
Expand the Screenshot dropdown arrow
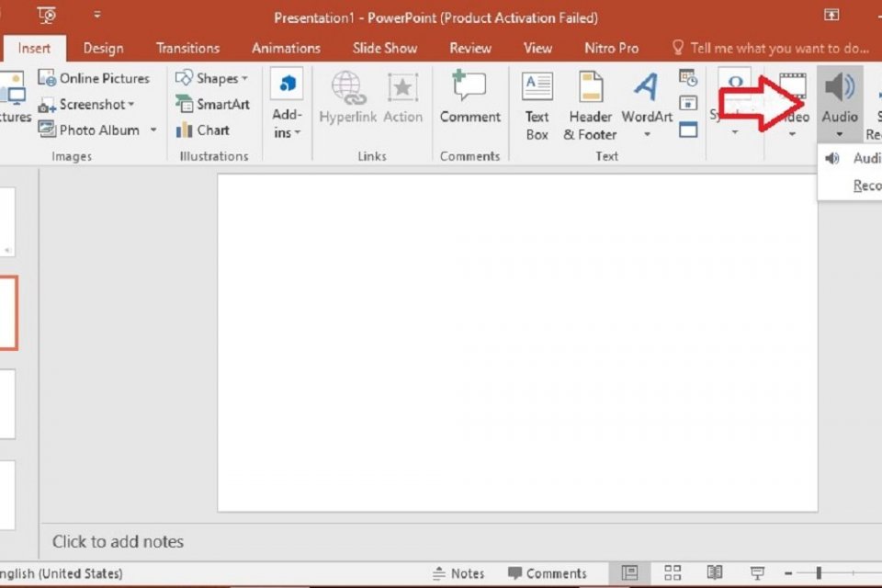tap(131, 104)
